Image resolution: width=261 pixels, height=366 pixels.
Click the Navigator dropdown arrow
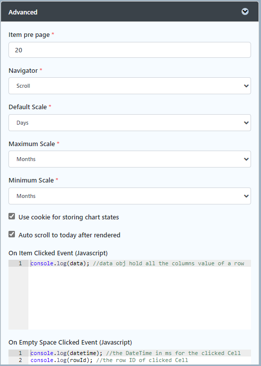(x=246, y=86)
